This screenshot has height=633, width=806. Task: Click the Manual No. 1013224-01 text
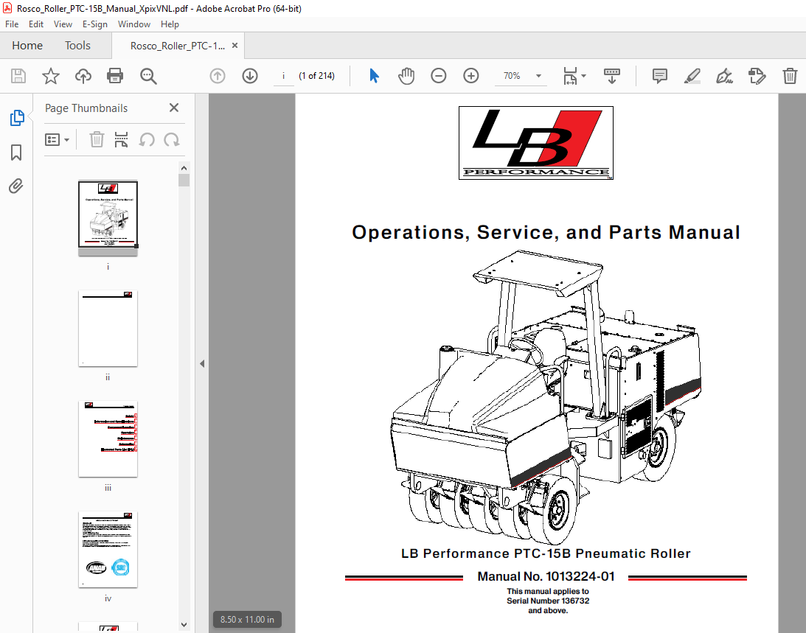tap(546, 576)
